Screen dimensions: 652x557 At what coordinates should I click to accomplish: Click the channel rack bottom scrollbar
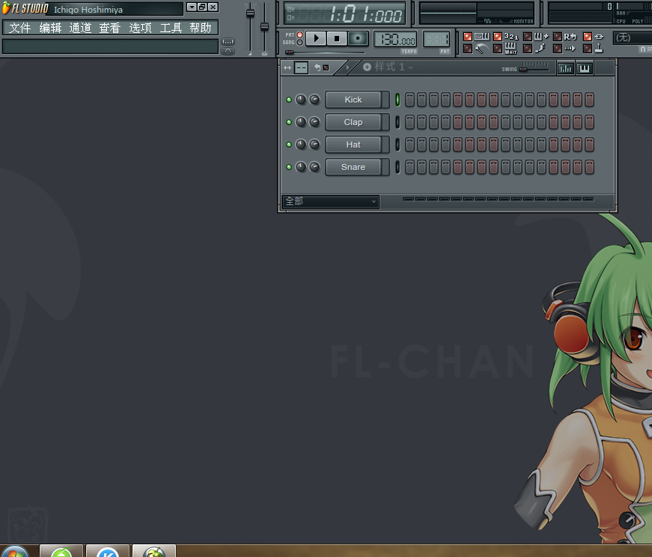pos(498,199)
